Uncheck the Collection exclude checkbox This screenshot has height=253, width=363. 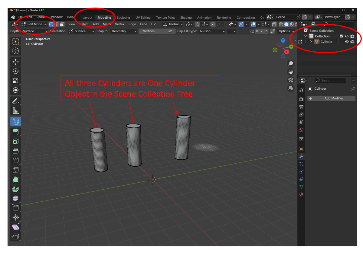coord(342,36)
